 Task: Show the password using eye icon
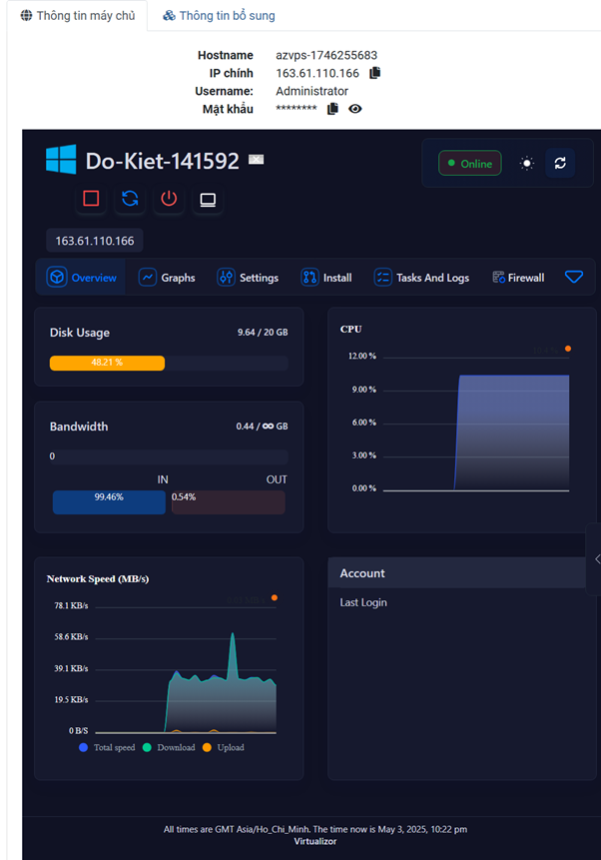tap(355, 109)
